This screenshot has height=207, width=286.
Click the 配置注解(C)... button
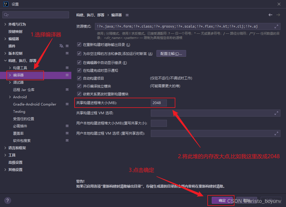(x=171, y=54)
